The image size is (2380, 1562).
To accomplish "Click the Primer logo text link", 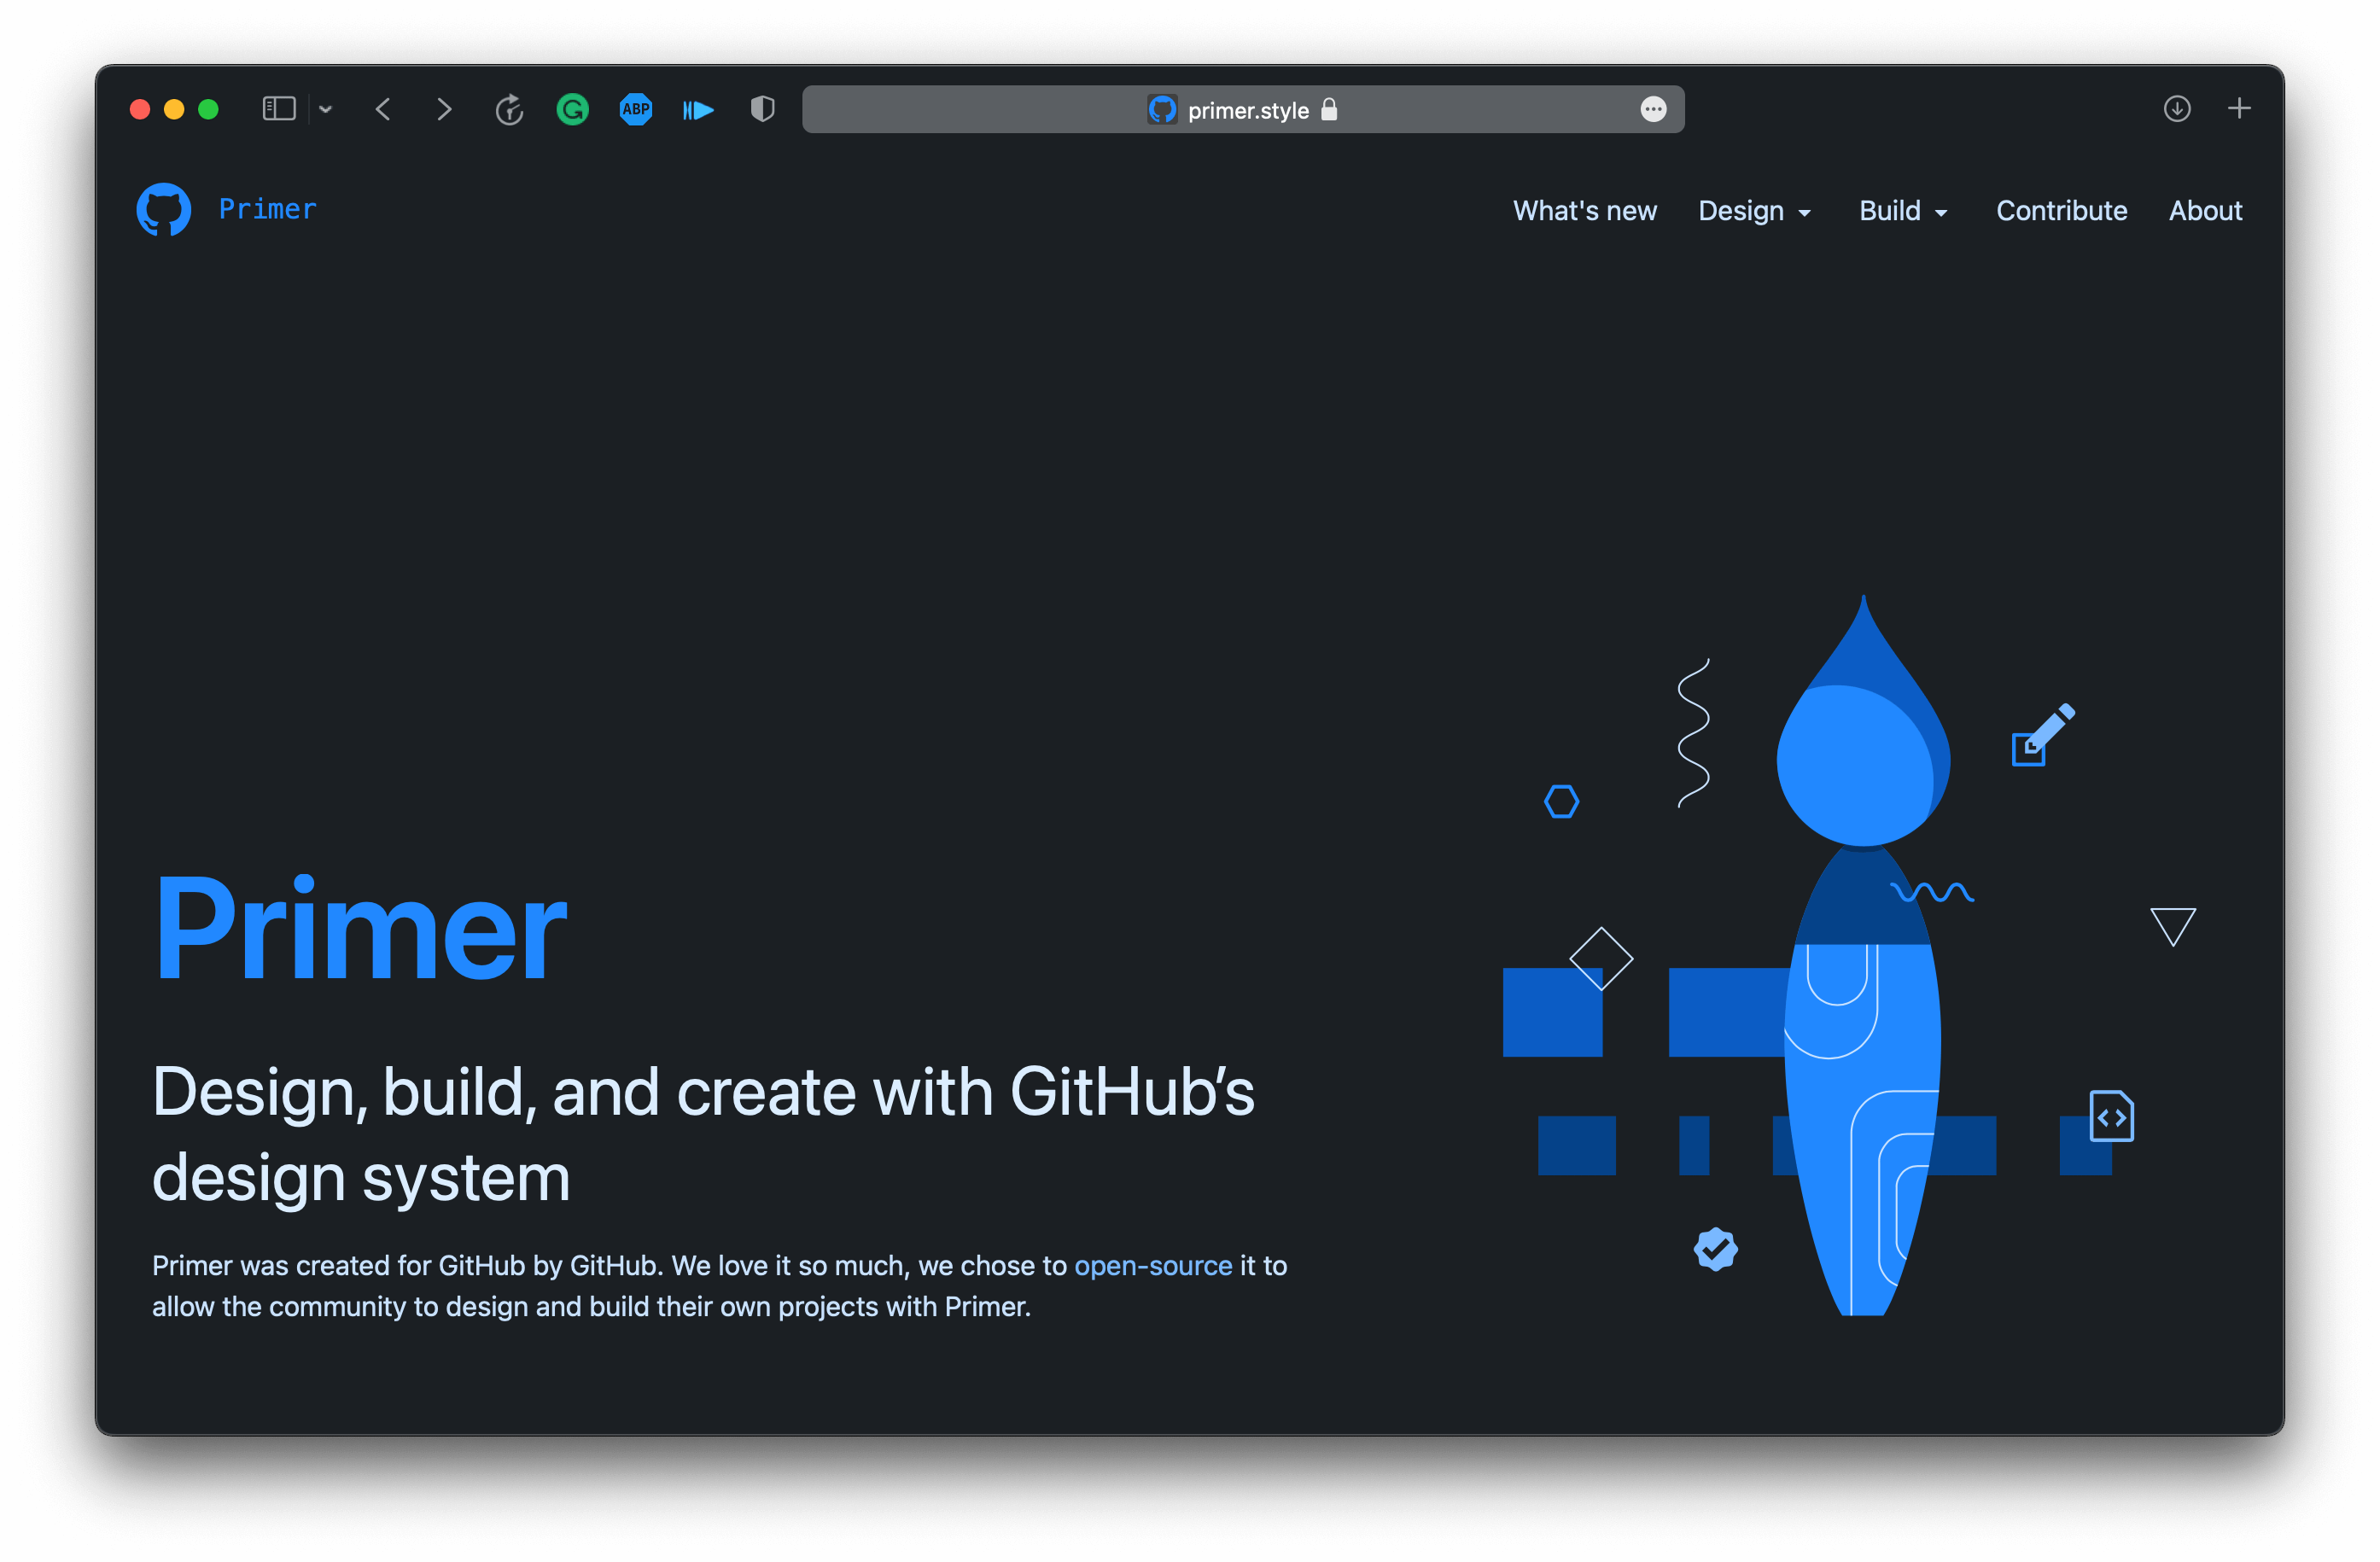I will click(267, 209).
